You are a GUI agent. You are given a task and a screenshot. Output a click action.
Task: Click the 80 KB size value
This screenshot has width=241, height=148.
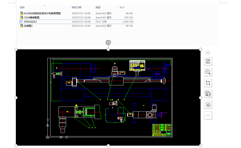click(x=129, y=26)
